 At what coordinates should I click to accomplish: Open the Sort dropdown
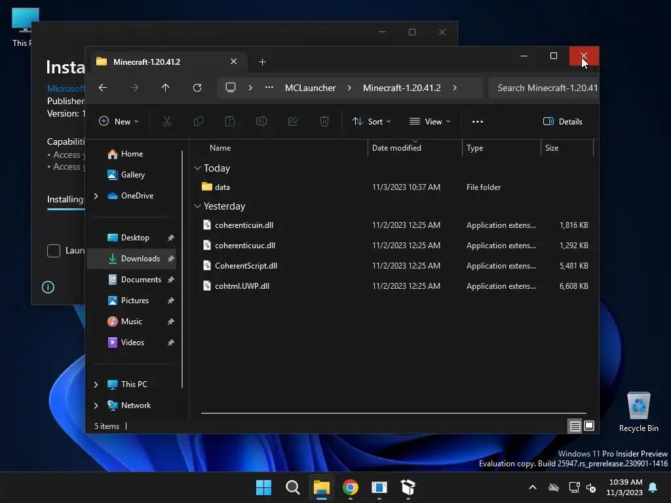point(372,121)
